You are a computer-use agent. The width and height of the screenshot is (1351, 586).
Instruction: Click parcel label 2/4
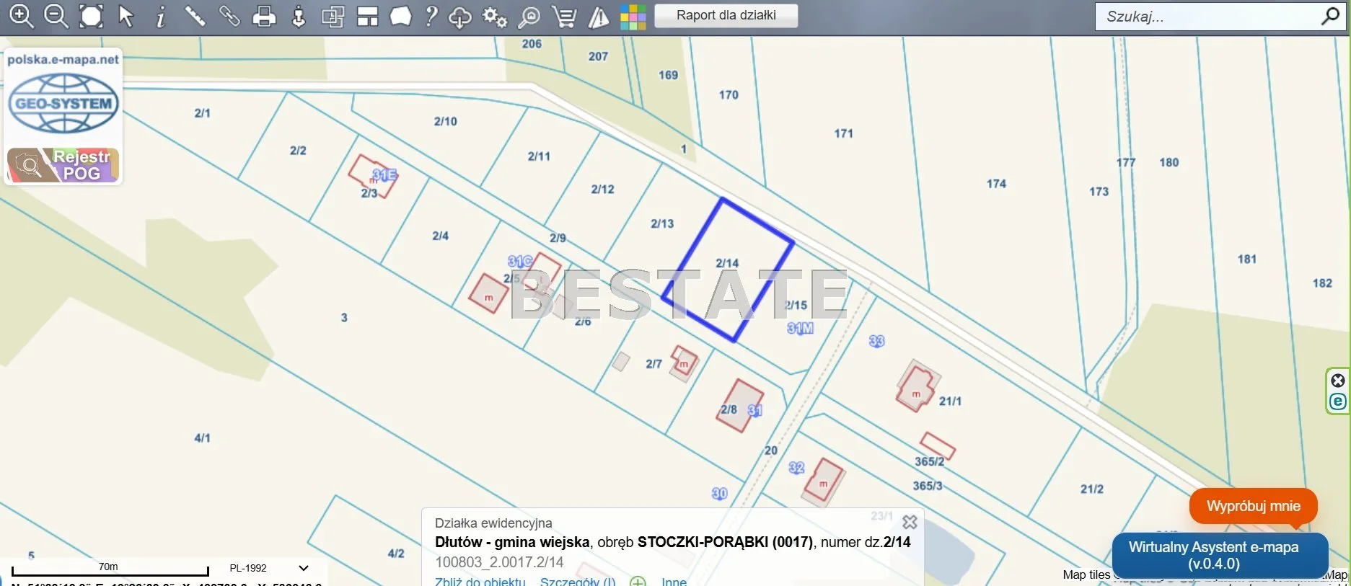click(441, 236)
